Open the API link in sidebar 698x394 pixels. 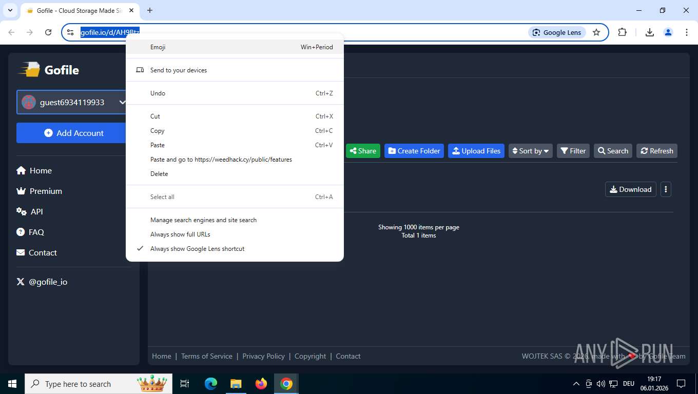[x=30, y=211]
